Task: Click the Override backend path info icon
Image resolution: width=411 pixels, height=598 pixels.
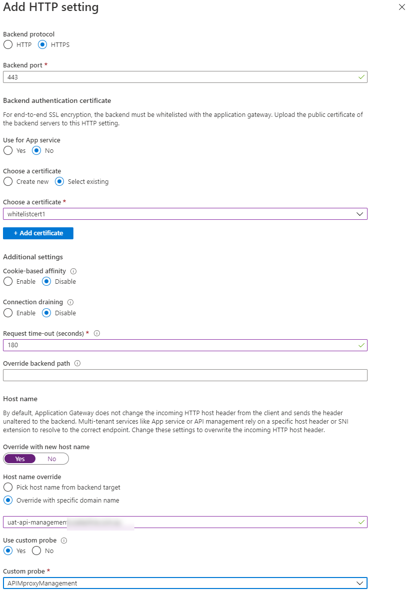Action: (x=77, y=364)
